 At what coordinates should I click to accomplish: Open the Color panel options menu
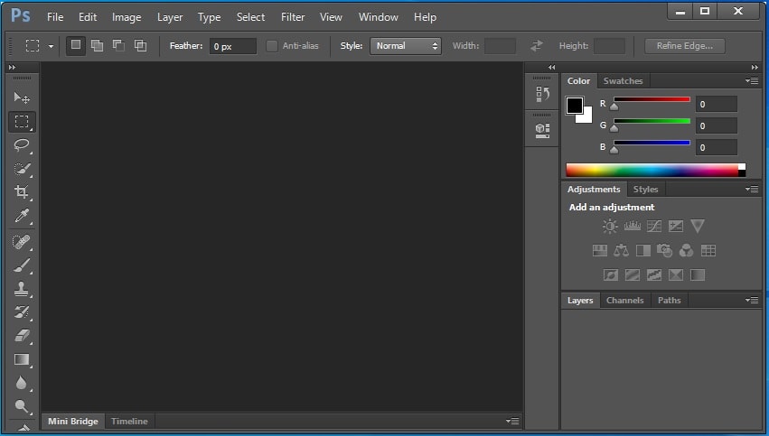pos(752,81)
